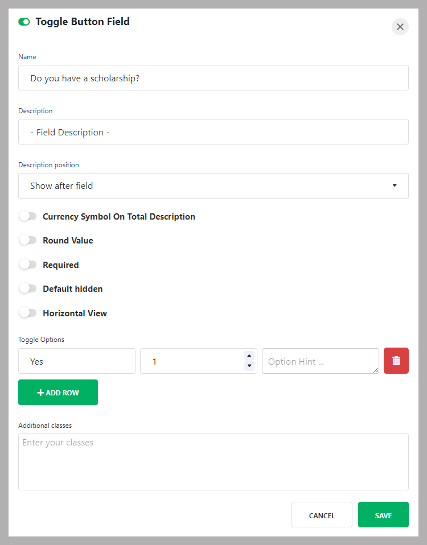Close the Toggle Button Field dialog
Viewport: 427px width, 545px height.
click(400, 27)
